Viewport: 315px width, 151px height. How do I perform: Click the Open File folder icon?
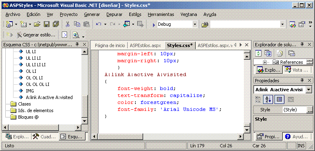point(37,24)
